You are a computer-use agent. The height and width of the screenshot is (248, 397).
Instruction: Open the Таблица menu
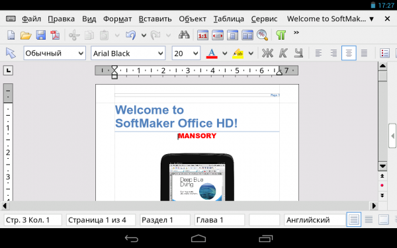tap(229, 19)
